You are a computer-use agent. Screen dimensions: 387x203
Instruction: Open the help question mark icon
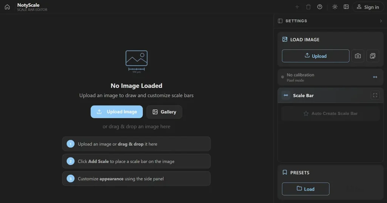point(320,7)
